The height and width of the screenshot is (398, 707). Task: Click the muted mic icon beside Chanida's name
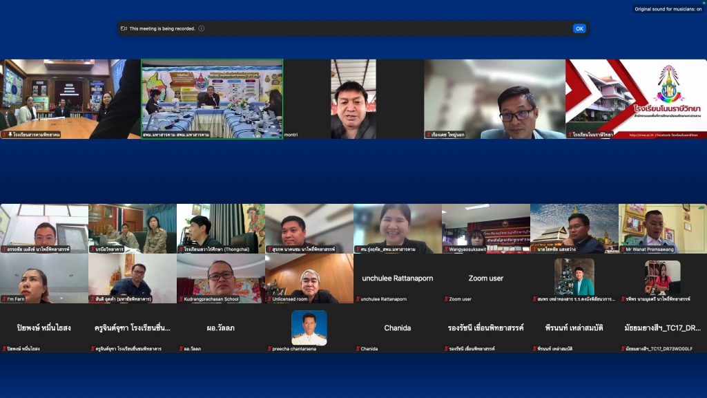(x=358, y=349)
